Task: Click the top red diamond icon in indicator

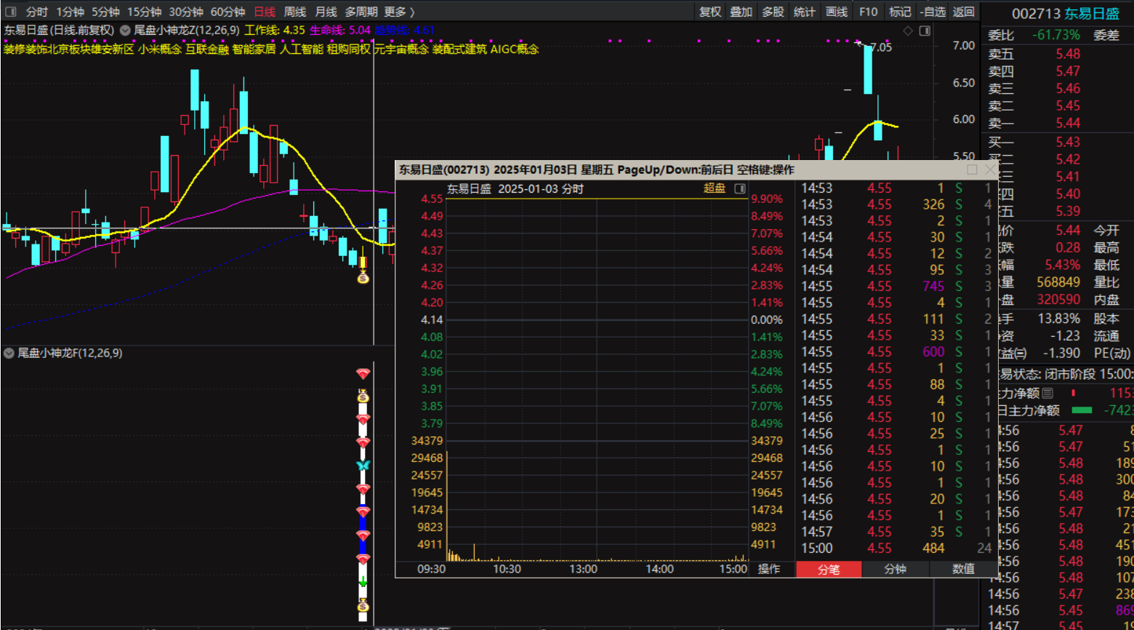Action: coord(363,374)
